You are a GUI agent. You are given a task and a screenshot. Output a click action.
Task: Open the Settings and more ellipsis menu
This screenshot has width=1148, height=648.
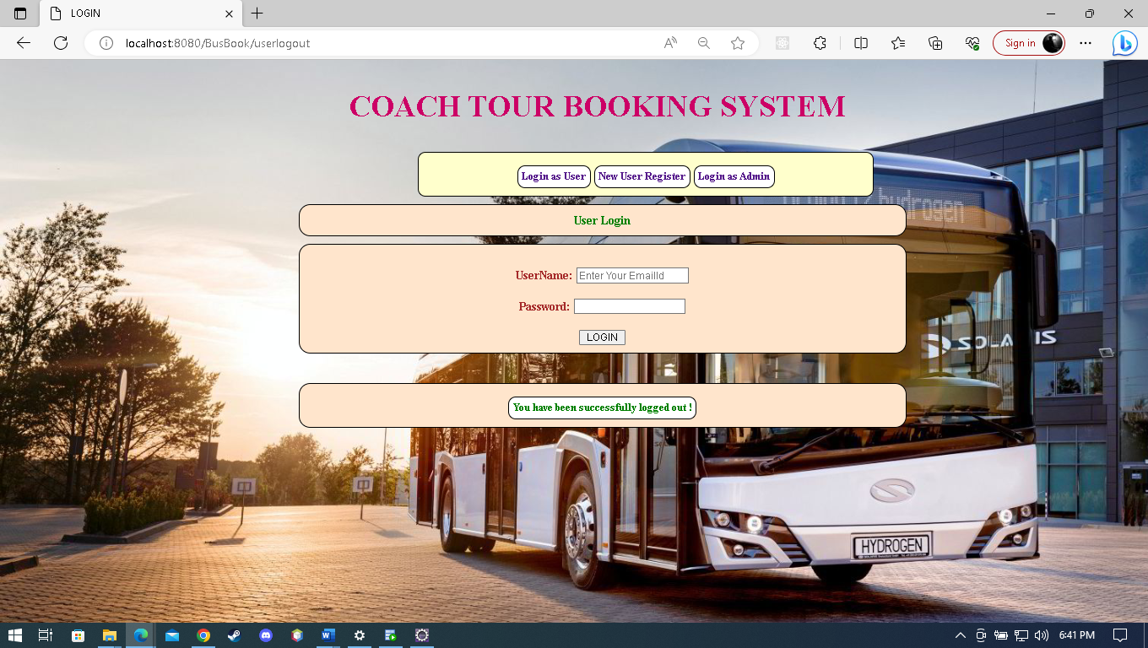coord(1086,42)
